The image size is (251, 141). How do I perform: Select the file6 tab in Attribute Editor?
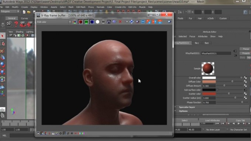click(x=206, y=43)
